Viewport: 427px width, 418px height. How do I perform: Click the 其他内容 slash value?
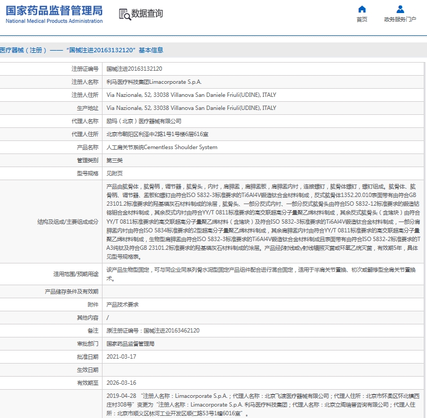107,317
